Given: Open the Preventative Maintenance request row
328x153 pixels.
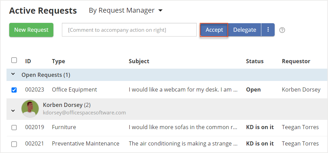Looking at the screenshot, I should click(86, 144).
